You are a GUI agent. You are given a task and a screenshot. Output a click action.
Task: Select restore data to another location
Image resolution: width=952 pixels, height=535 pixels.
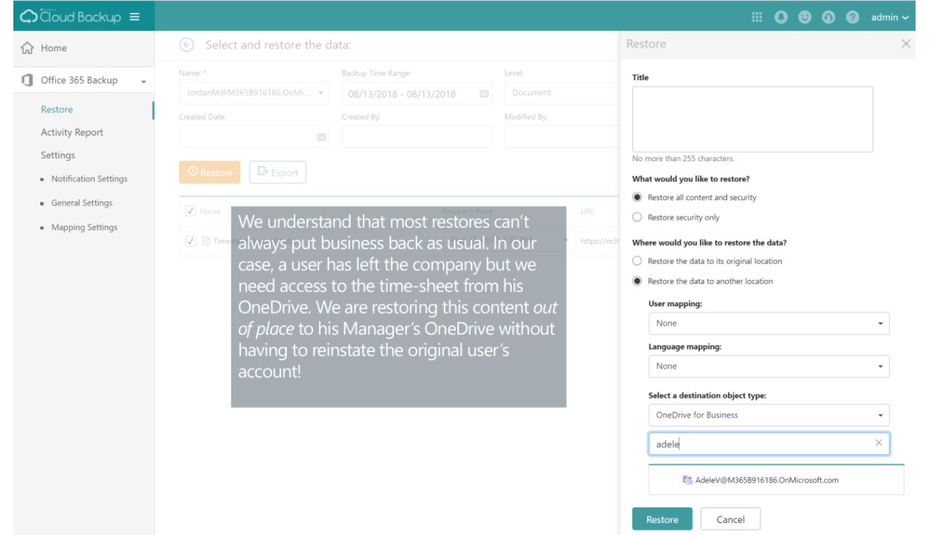637,282
